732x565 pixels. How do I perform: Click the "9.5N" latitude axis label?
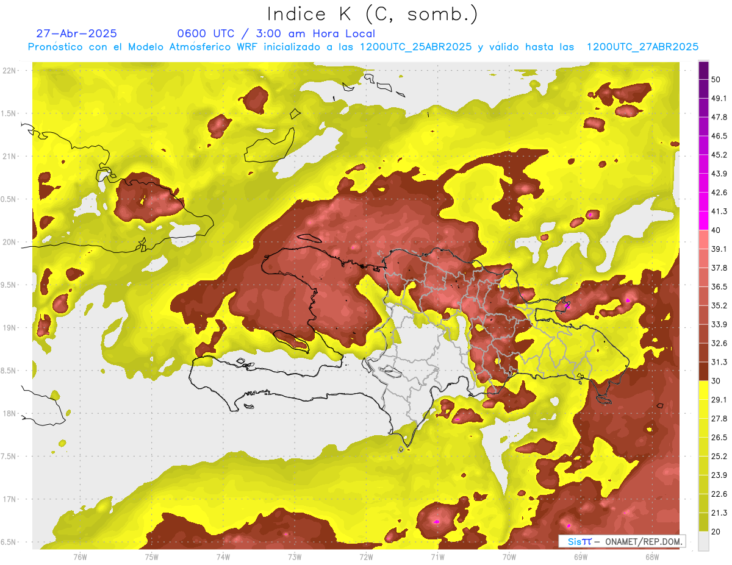point(9,285)
